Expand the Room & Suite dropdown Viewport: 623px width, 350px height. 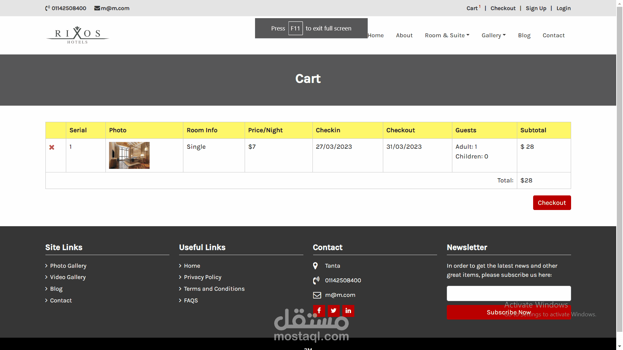click(x=447, y=35)
